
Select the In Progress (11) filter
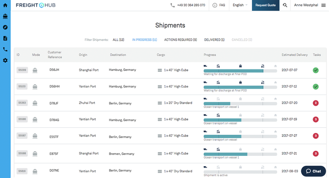pos(145,39)
